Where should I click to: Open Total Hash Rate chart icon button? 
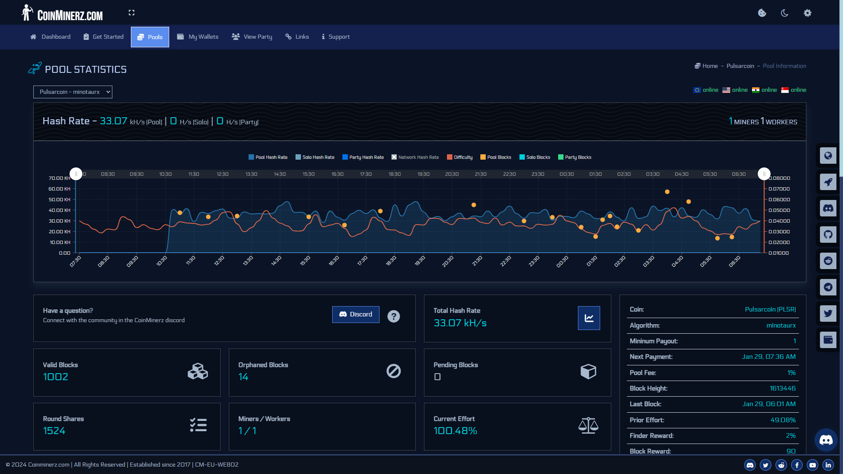point(589,318)
